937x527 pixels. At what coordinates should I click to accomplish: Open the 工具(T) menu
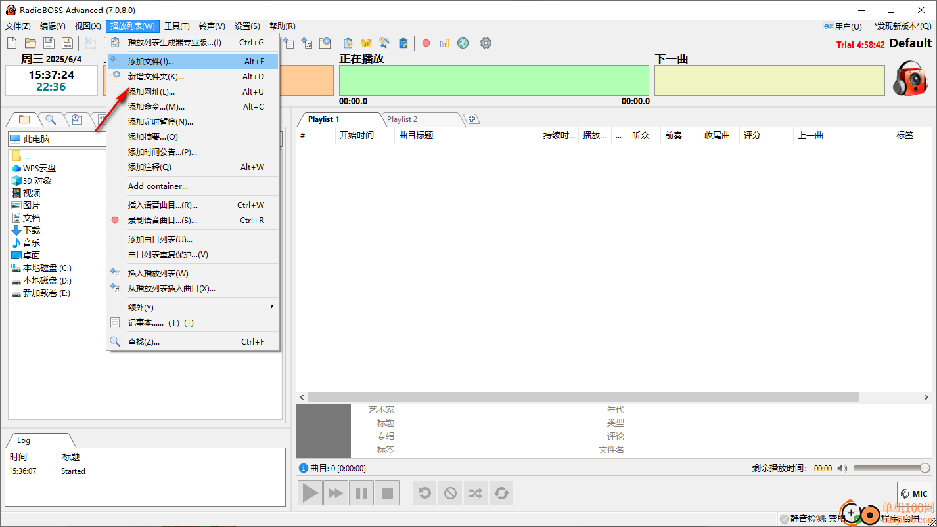[x=177, y=26]
